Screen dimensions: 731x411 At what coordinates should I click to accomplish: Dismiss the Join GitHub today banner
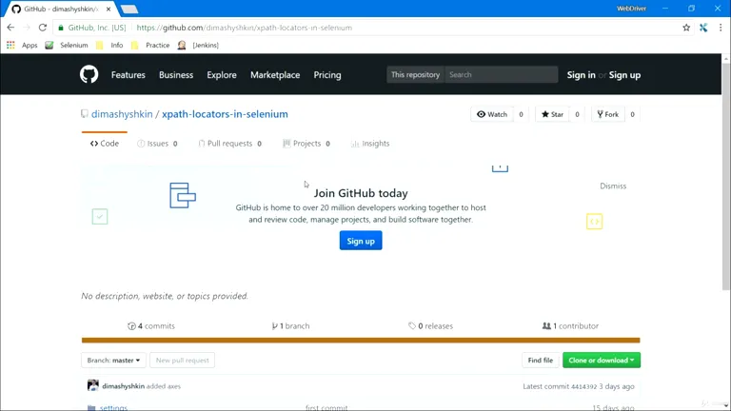pos(613,186)
